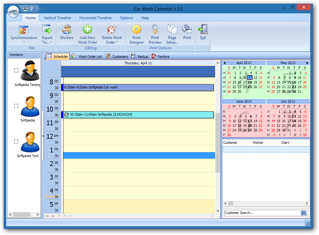The height and width of the screenshot is (235, 319).
Task: Select Softpedia Test worker avatar
Action: click(30, 142)
